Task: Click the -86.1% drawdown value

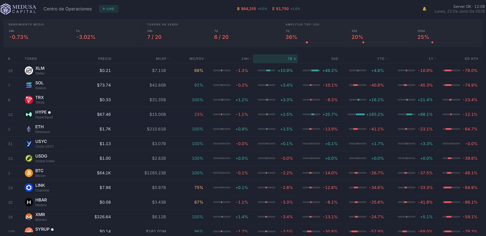Action: [470, 202]
